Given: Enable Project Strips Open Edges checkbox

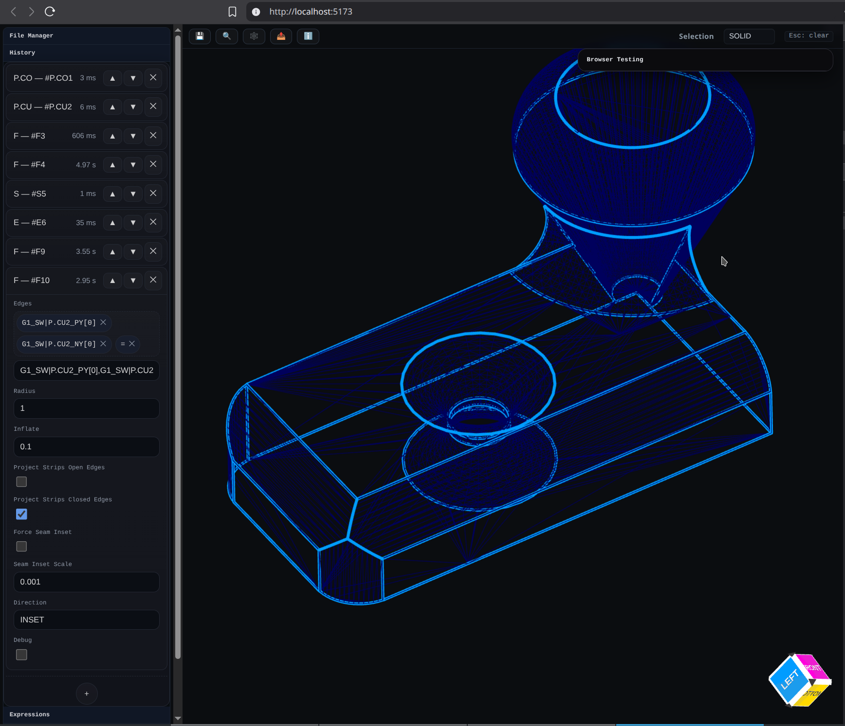Looking at the screenshot, I should (21, 482).
